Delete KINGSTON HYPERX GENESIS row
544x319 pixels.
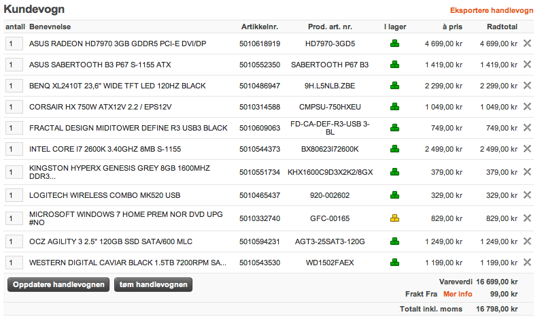(527, 172)
